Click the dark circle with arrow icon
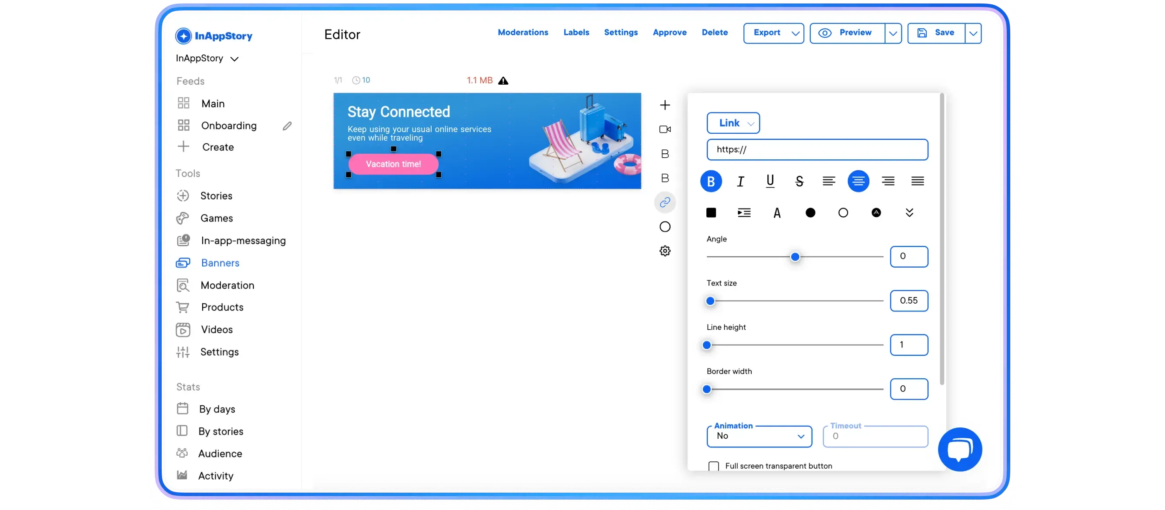The height and width of the screenshot is (510, 1165). pyautogui.click(x=876, y=212)
